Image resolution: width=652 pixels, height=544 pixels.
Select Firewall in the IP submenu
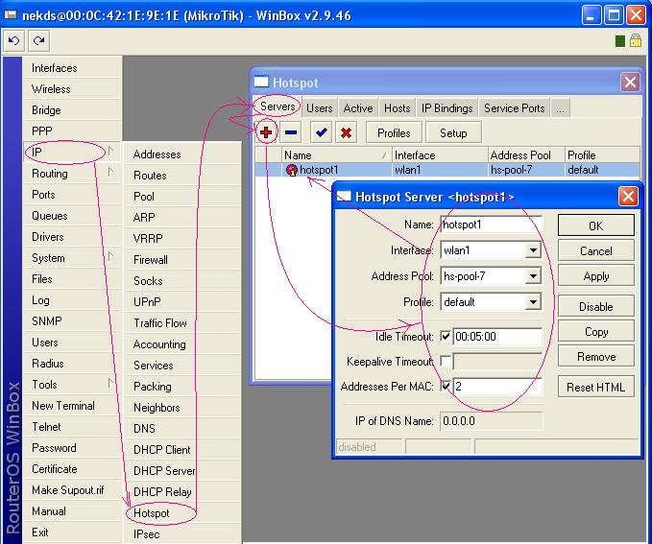tap(182, 259)
